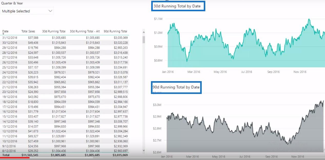The image size is (325, 160).
Task: Click $0.8M axis label on 30d chart
Action: [x=158, y=60]
